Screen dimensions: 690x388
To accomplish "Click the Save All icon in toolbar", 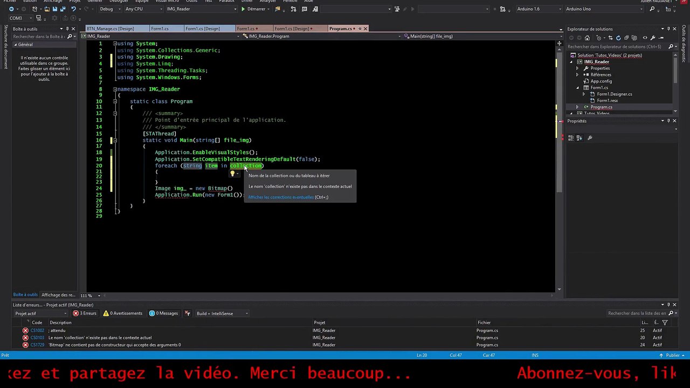I will pyautogui.click(x=62, y=9).
